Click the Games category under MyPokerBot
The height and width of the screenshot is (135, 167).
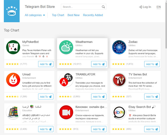click(x=26, y=45)
